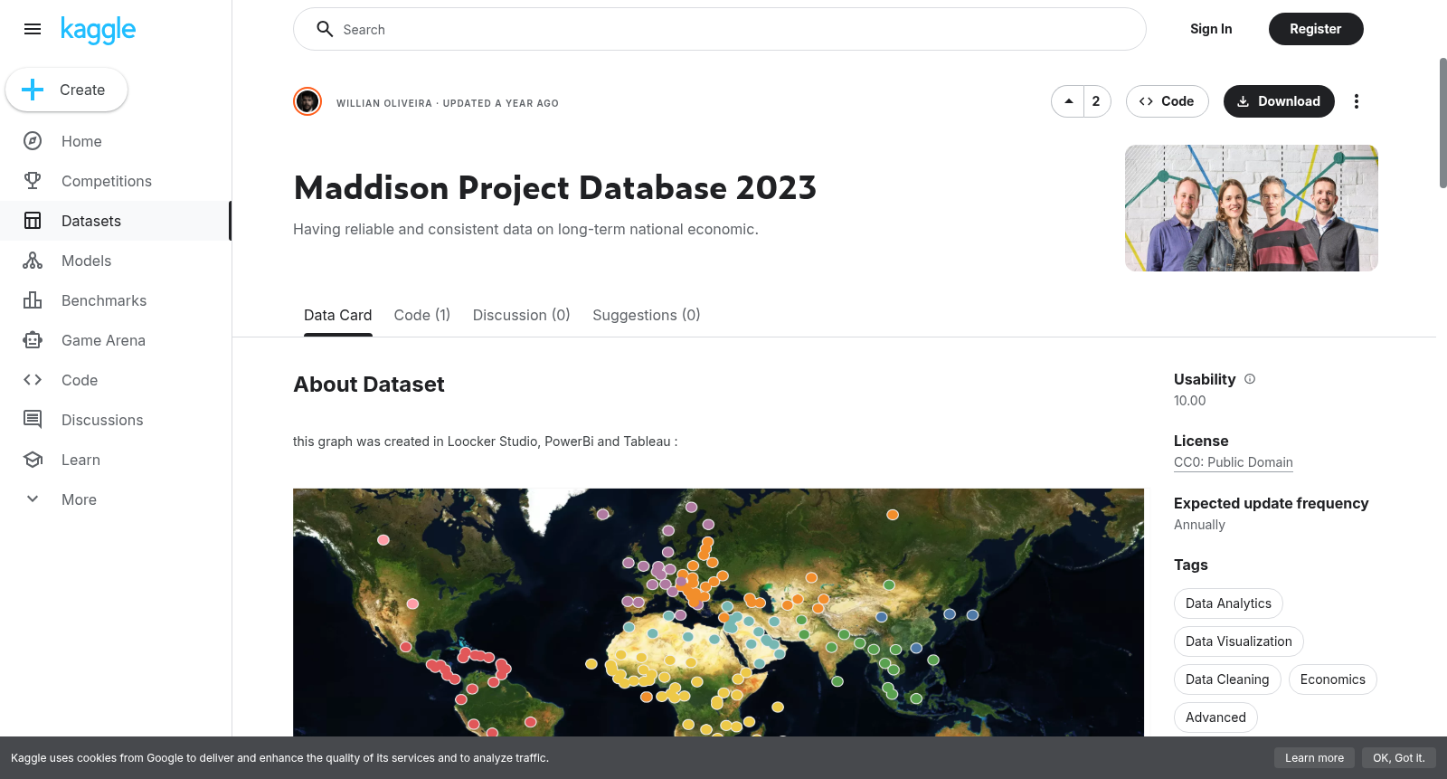Focus the Search input field
This screenshot has width=1447, height=779.
tap(719, 29)
